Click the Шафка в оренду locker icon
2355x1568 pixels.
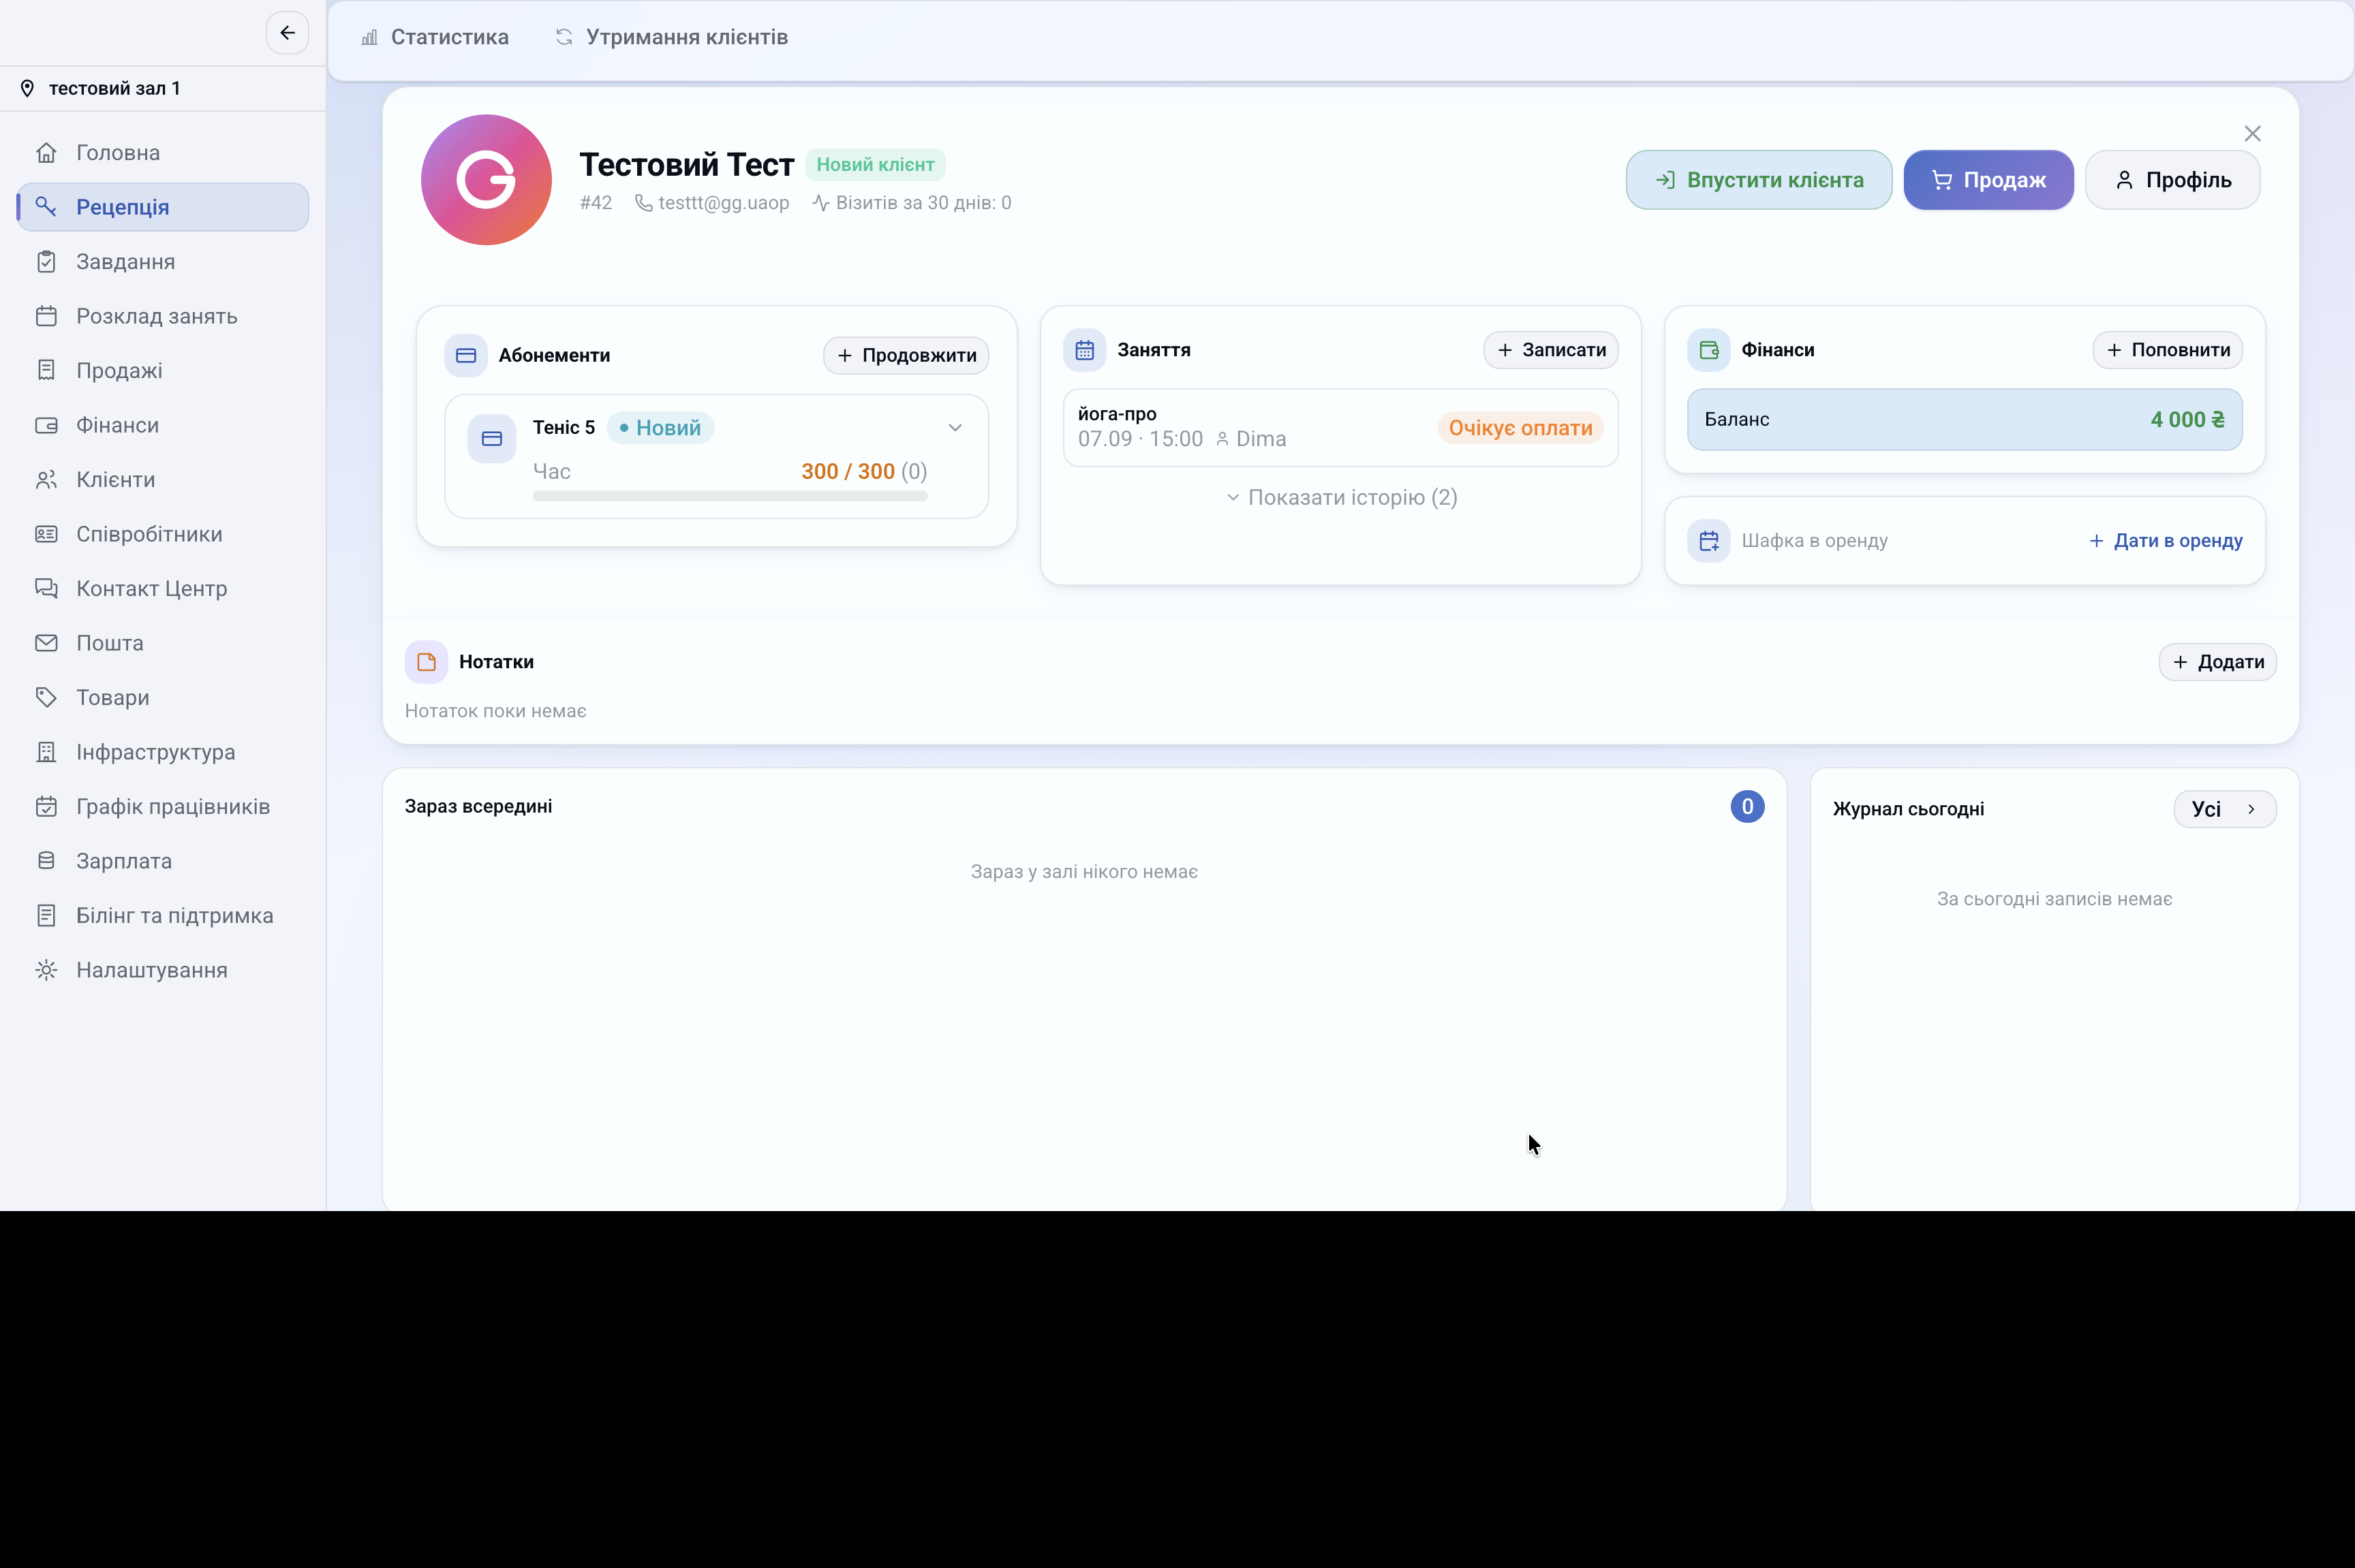point(1709,541)
